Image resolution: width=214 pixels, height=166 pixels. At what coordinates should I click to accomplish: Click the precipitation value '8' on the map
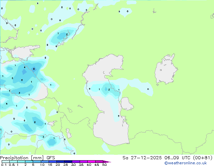[34, 69]
